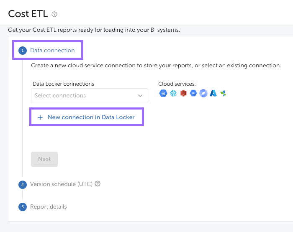The width and height of the screenshot is (293, 232).
Task: Expand the Report details step
Action: [x=48, y=207]
